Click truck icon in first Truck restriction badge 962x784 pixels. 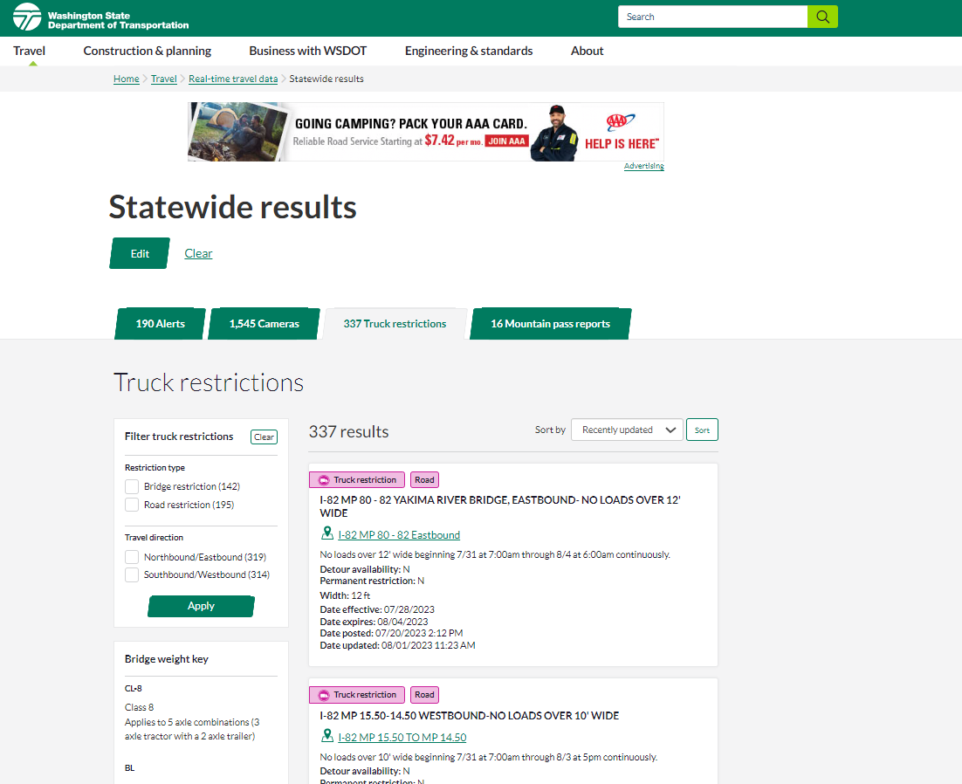click(x=324, y=480)
